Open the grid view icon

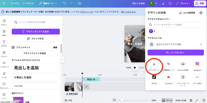pyautogui.click(x=191, y=100)
